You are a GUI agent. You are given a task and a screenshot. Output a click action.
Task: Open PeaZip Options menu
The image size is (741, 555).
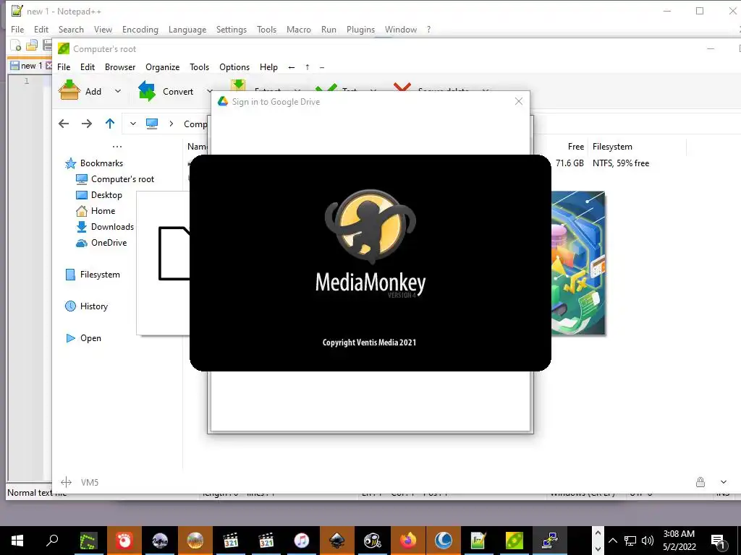coord(234,67)
